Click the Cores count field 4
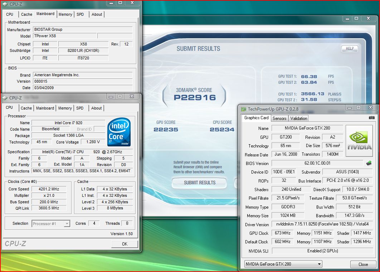The image size is (380, 272). 94,223
